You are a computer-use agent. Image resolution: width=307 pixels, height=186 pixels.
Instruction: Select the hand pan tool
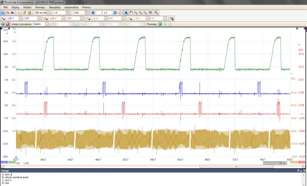131,13
